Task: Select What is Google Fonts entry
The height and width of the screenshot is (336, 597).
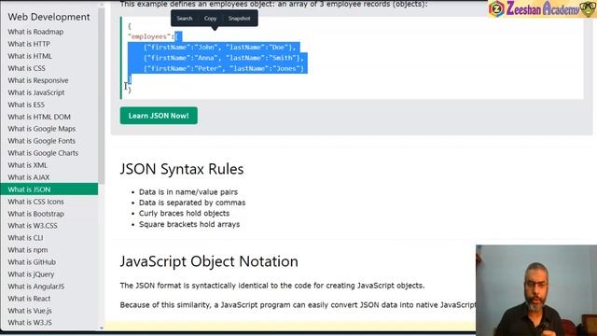Action: pos(41,141)
